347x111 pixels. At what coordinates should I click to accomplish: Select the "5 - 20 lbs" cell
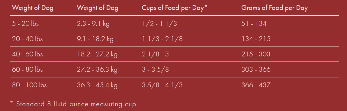click(x=25, y=23)
